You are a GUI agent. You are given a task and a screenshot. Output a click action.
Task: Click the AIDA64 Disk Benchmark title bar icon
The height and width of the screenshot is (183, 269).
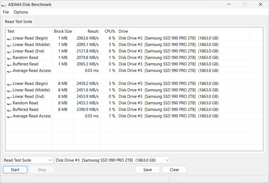4,5
